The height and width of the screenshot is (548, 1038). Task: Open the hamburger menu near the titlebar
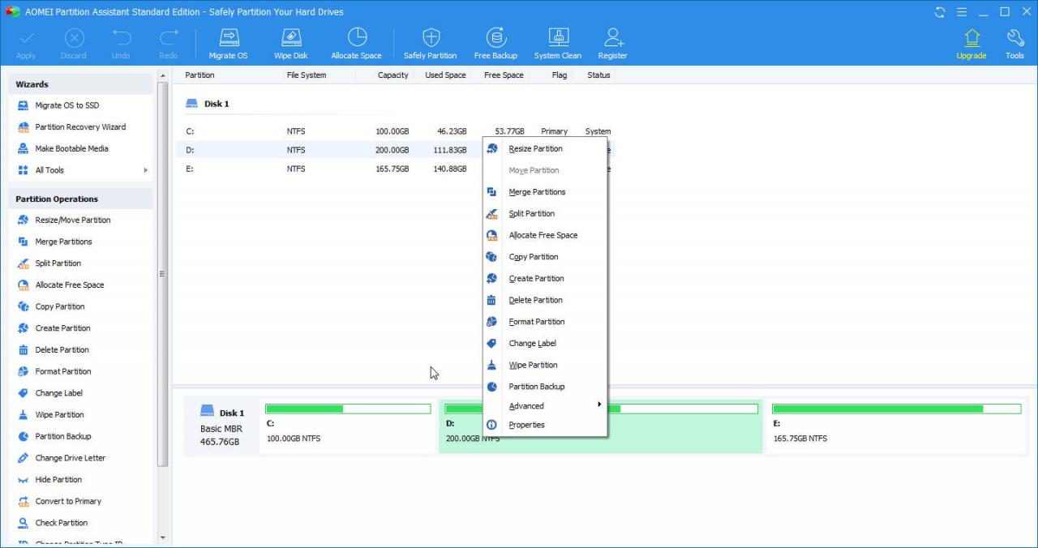tap(962, 12)
